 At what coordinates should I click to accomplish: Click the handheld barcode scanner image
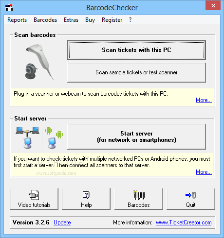click(x=41, y=60)
